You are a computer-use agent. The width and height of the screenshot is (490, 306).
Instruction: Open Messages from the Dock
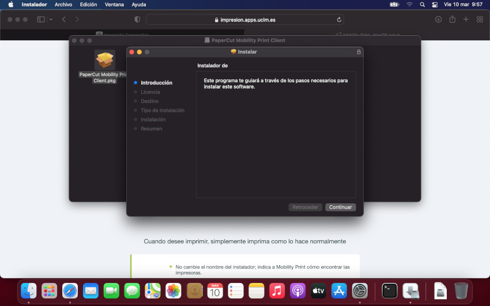coord(132,290)
